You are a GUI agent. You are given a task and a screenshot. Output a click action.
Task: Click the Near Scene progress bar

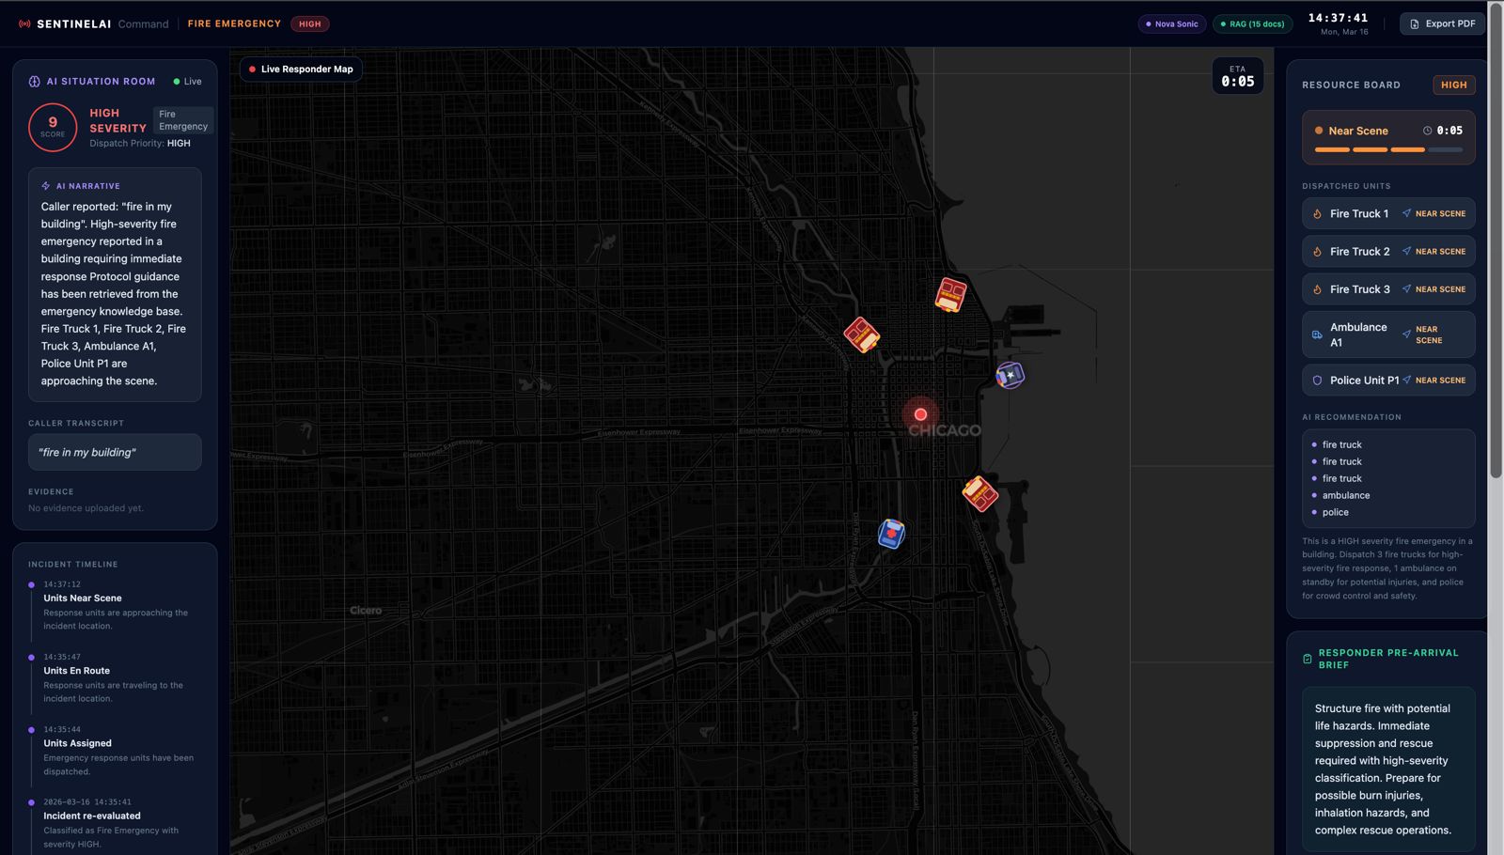[1387, 149]
